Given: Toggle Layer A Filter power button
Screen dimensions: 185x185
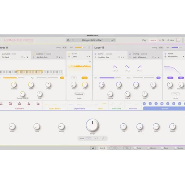Looking at the screenshot, I should click(69, 54).
